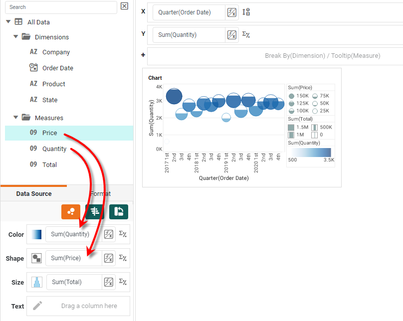Screen dimensions: 403x321
Task: Open formula editor for Shape Sum(Price)
Action: (109, 258)
